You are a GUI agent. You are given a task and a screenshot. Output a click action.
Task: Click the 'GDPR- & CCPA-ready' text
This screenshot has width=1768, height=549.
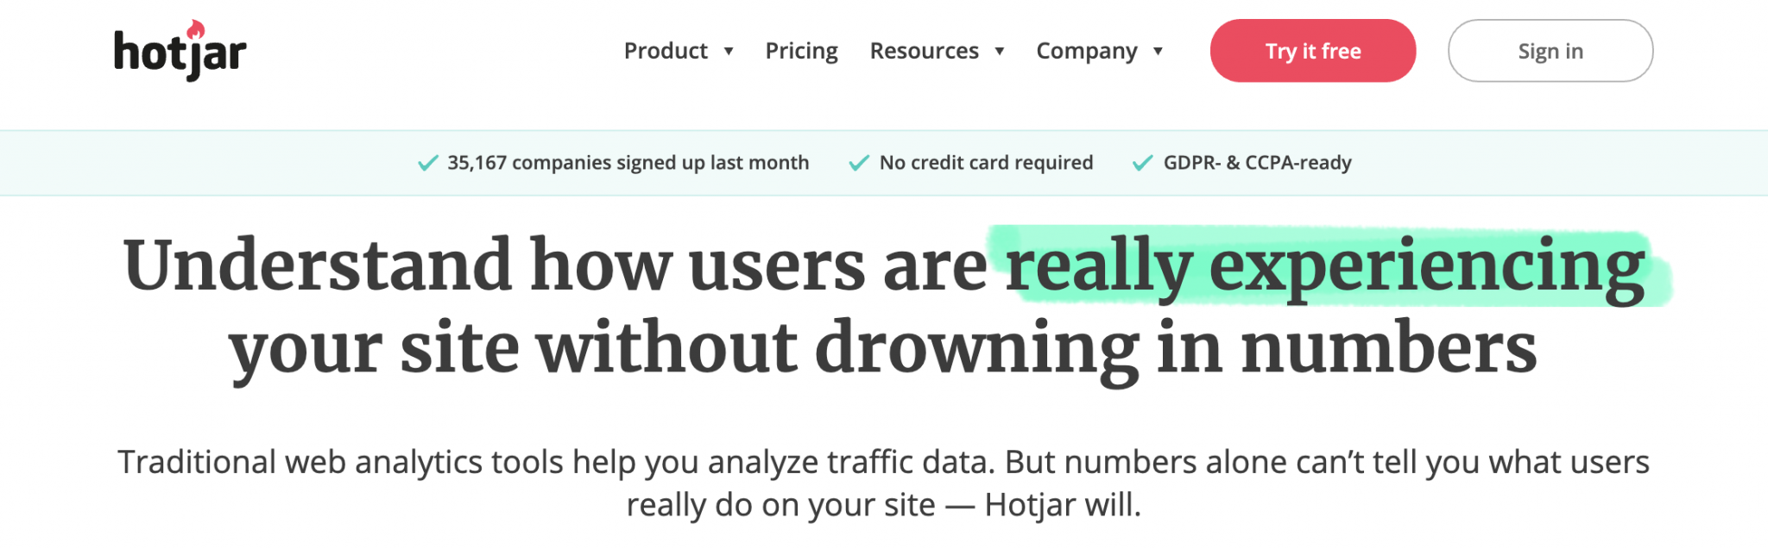click(1257, 163)
